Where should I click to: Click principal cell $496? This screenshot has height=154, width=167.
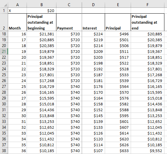pyautogui.click(x=118, y=34)
